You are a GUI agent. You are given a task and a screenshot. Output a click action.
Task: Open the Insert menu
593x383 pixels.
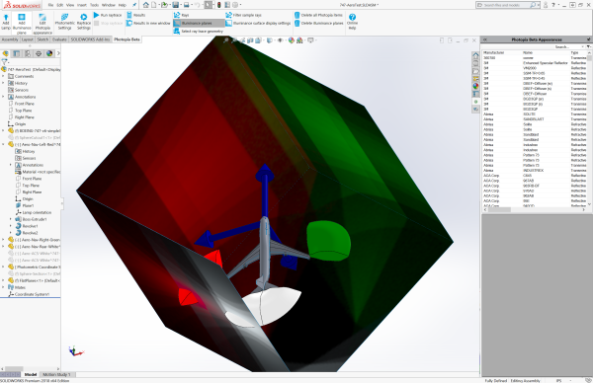(x=82, y=5)
